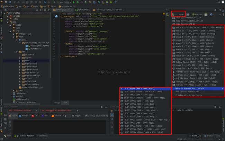Open project folder icon in main toolbar
The width and height of the screenshot is (225, 141).
(x=2, y=2)
